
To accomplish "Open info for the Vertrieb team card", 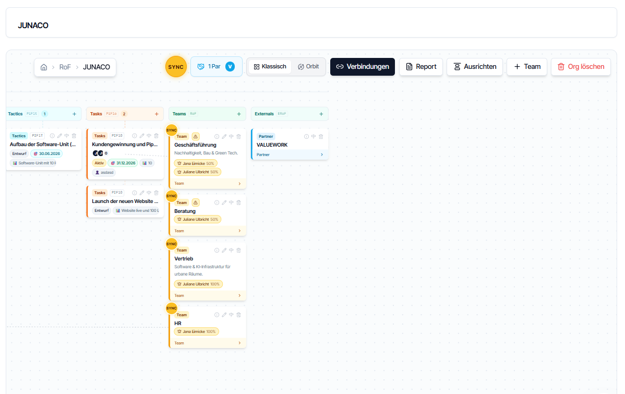I will [217, 250].
